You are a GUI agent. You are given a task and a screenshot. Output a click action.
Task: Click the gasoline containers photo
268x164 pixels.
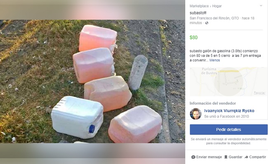click(92, 81)
